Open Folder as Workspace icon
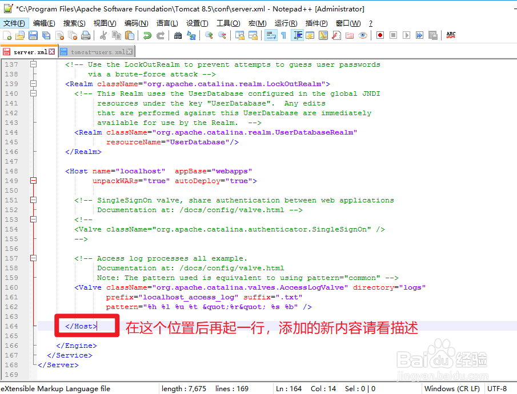Screen dimensions: 517x394 tap(350, 35)
